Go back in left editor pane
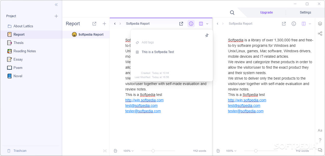The height and width of the screenshot is (156, 325). [x=115, y=24]
